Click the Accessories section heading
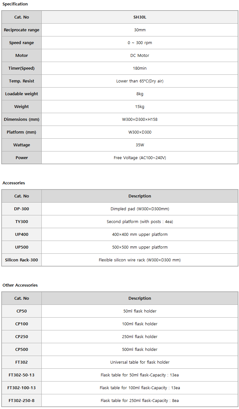Viewport: 239px width, 409px height. 14,183
